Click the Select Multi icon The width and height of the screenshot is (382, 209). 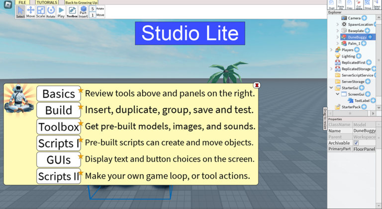377,4
